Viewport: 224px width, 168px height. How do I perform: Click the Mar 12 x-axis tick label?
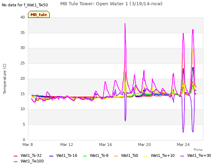(x=66, y=145)
